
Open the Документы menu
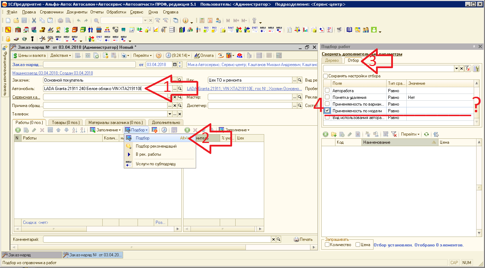coord(77,12)
